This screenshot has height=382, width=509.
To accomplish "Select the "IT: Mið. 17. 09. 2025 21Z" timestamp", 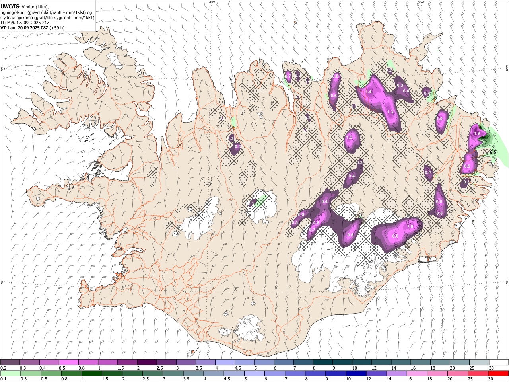I will (24, 23).
